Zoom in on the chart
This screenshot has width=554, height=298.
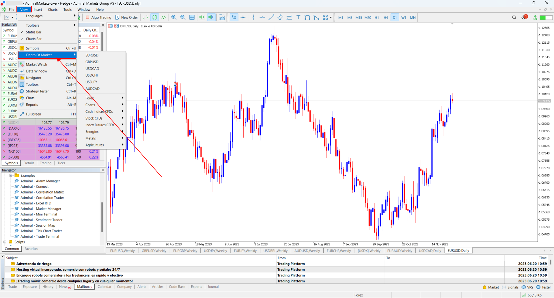(x=174, y=17)
